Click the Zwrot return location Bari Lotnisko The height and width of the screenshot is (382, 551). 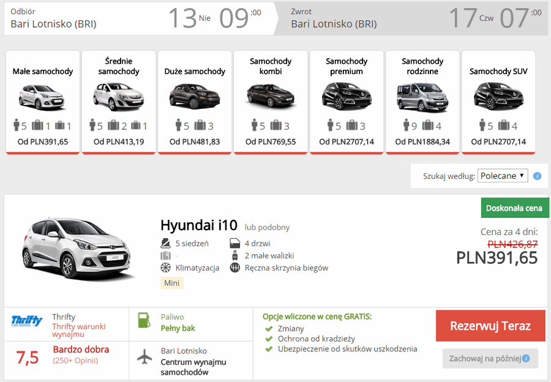click(334, 24)
